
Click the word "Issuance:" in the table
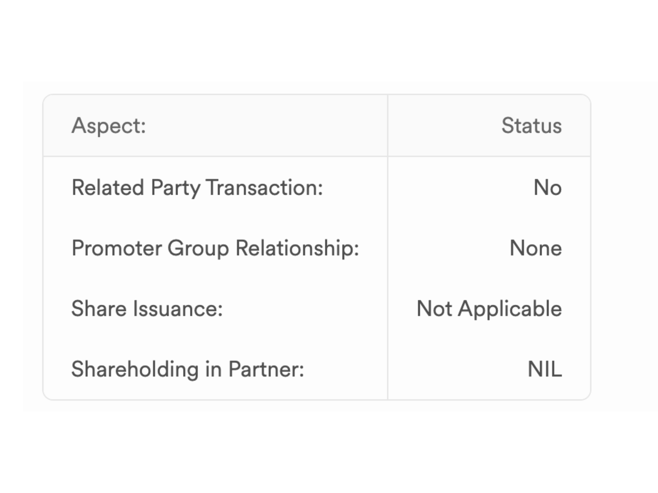(178, 309)
